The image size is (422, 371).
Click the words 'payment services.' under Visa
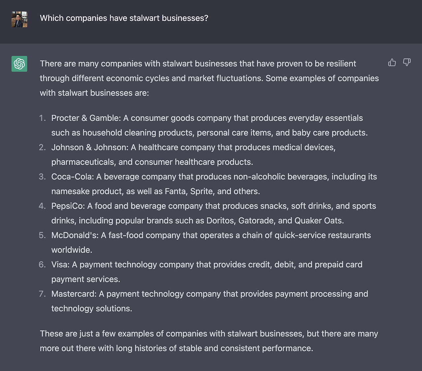tap(86, 279)
